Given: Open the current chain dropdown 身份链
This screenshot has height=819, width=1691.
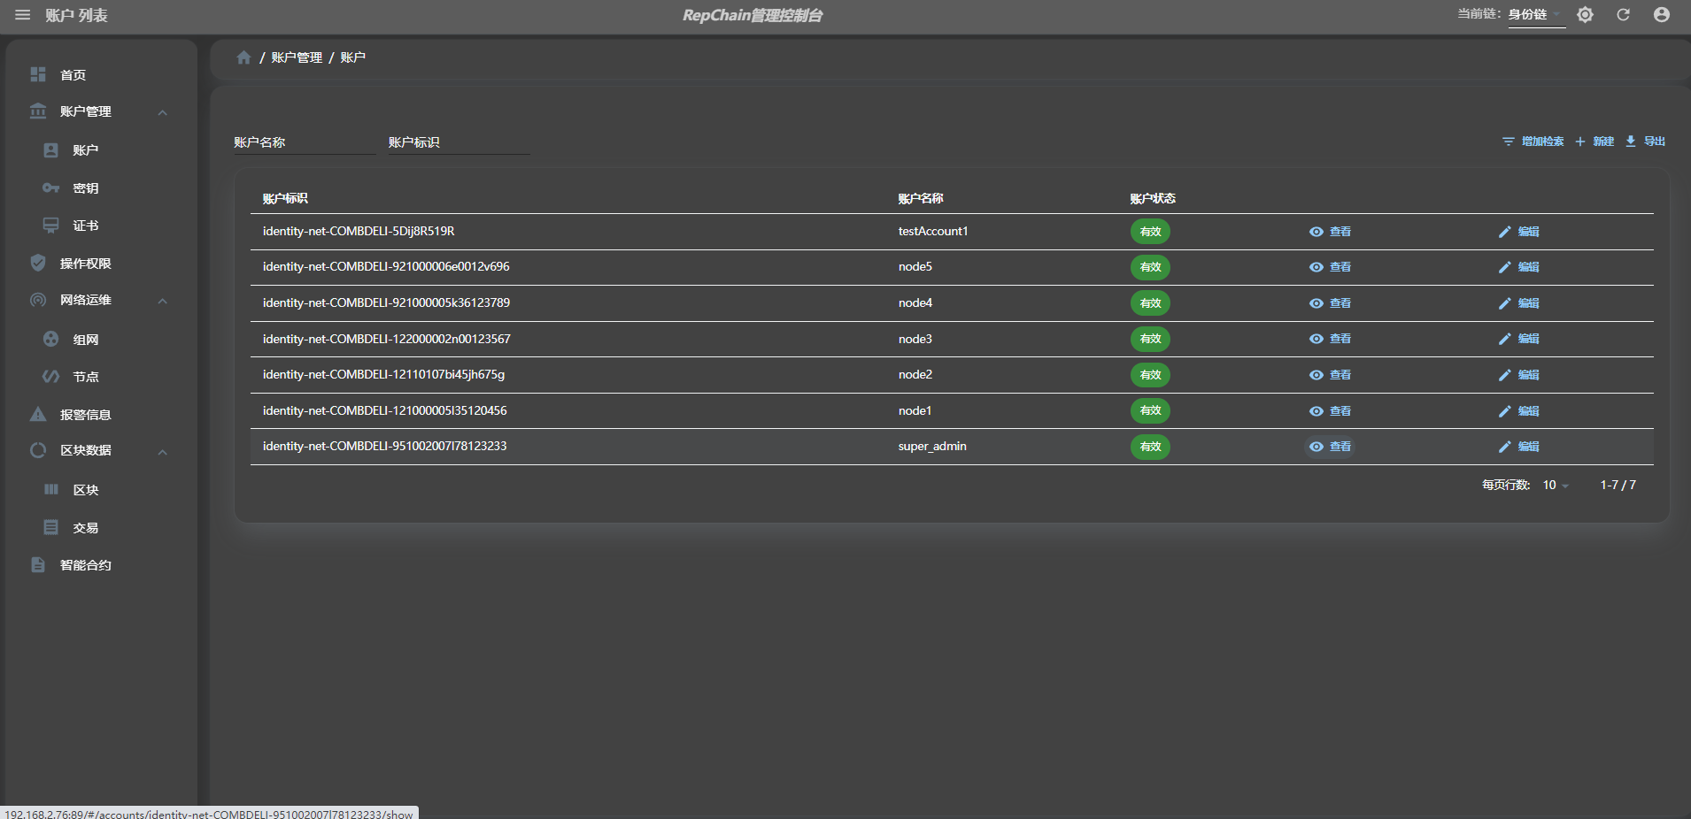Looking at the screenshot, I should coord(1536,15).
